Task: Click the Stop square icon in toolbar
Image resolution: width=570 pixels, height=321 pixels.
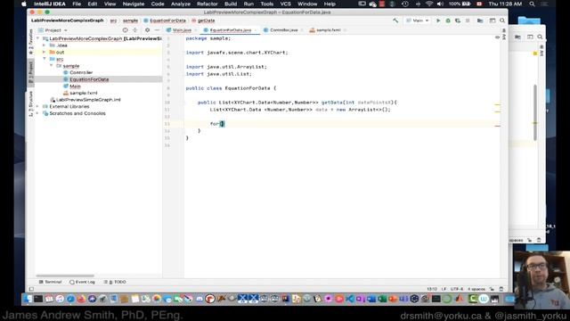Action: tap(468, 21)
